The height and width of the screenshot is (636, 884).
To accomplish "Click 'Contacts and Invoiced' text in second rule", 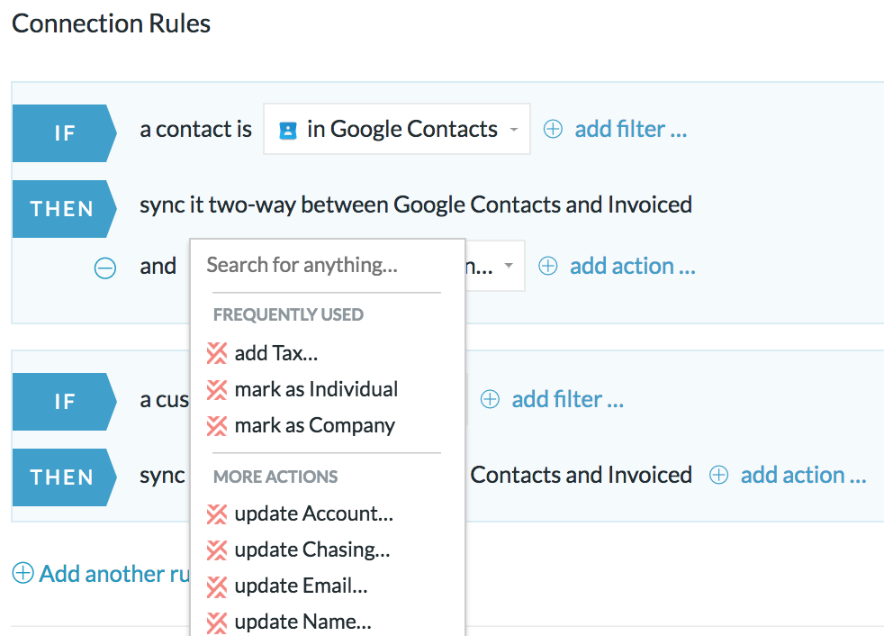I will (x=582, y=475).
